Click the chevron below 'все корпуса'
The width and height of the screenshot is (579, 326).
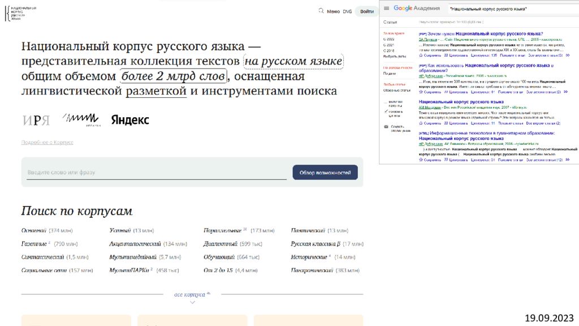192,302
